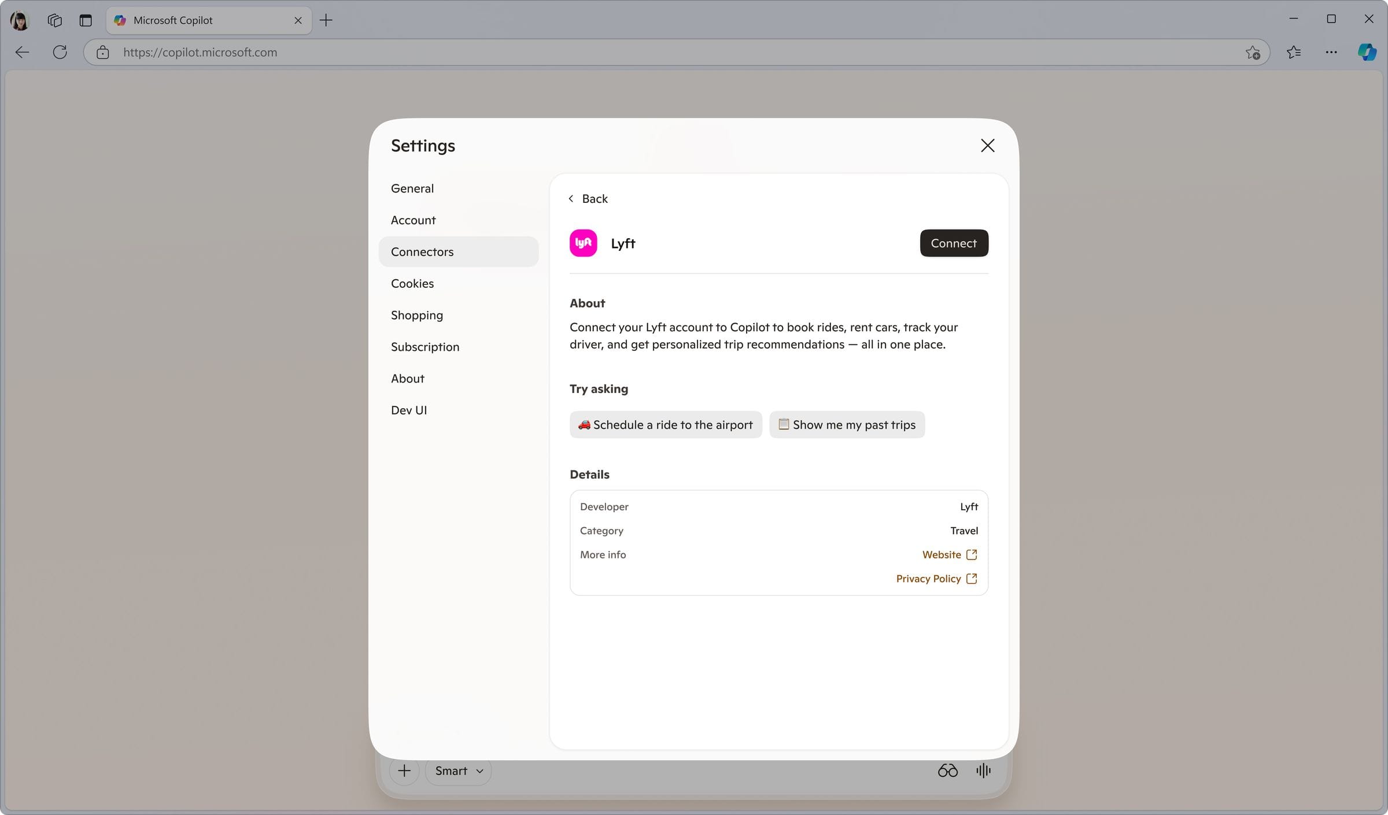Viewport: 1388px width, 815px height.
Task: Click the 'More info' label
Action: coord(603,554)
